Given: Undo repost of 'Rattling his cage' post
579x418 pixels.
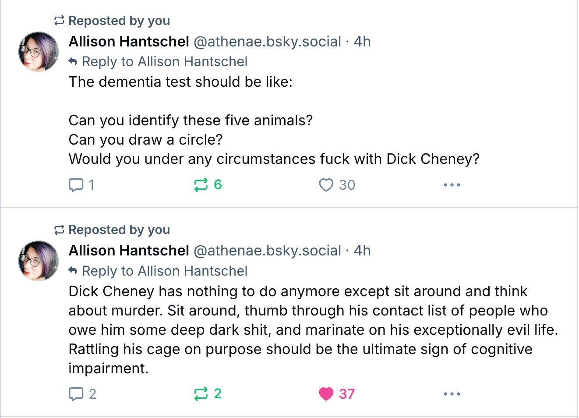Looking at the screenshot, I should (201, 394).
